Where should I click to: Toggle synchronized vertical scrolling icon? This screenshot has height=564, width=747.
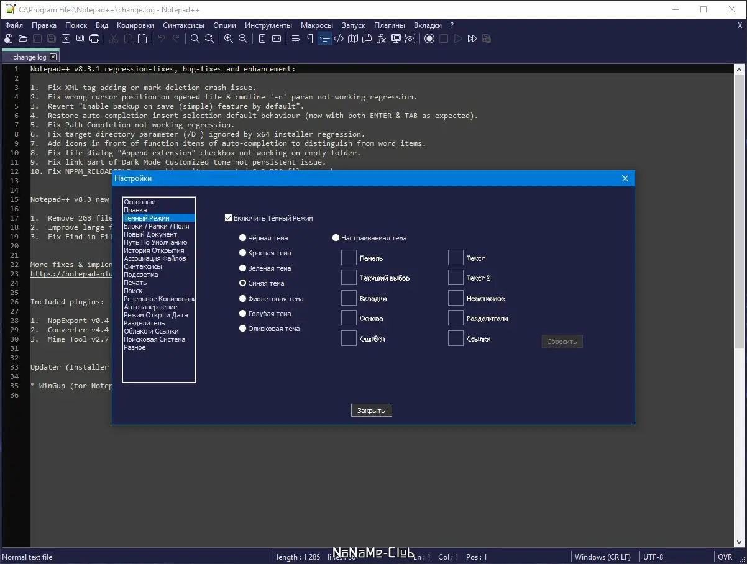point(262,39)
